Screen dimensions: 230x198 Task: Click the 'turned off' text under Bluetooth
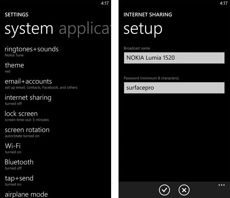pyautogui.click(x=13, y=168)
